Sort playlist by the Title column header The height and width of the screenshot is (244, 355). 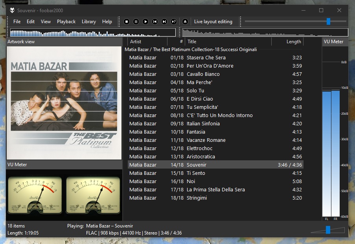pyautogui.click(x=228, y=42)
